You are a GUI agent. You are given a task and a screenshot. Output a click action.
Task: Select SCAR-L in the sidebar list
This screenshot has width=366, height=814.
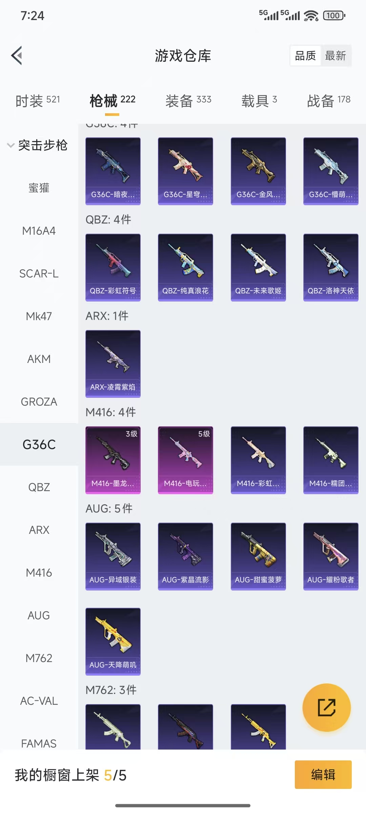[39, 273]
